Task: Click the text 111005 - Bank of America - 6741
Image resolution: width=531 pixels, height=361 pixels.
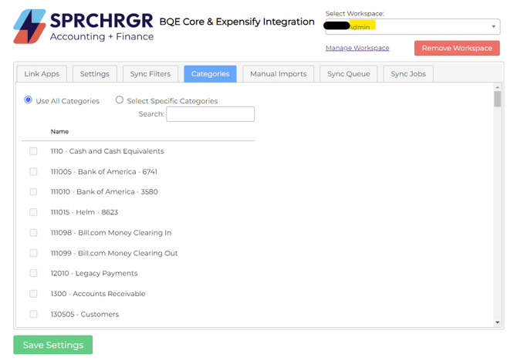Action: [x=104, y=171]
